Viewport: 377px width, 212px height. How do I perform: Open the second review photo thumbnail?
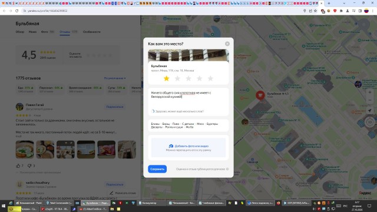click(45, 150)
